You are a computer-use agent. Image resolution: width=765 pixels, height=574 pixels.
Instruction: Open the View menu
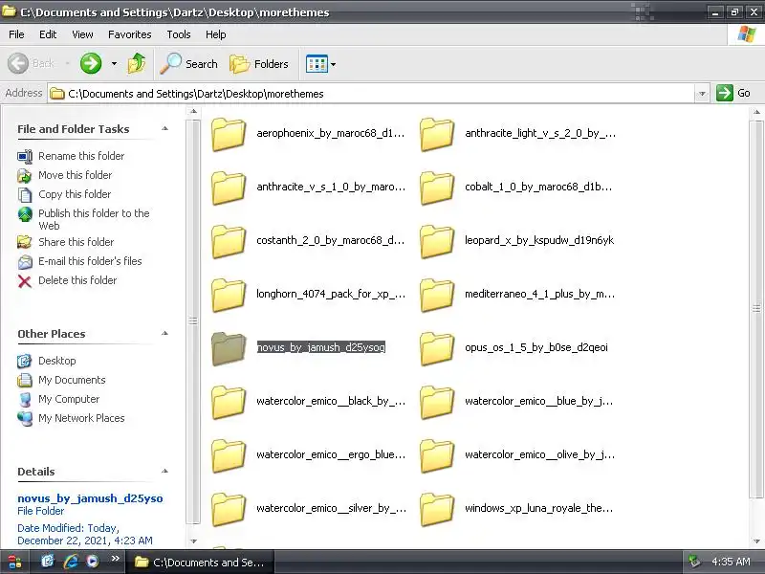(x=82, y=34)
